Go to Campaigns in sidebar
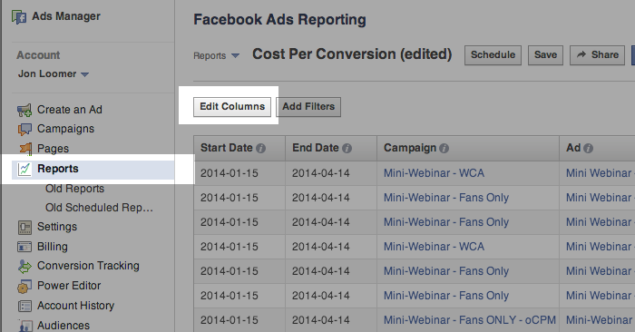Screen dimensions: 635x332 click(65, 129)
